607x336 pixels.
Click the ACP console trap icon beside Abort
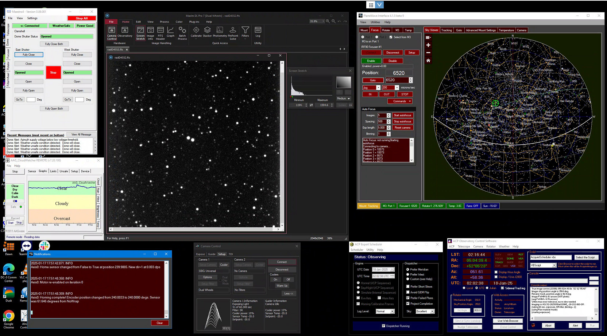(533, 325)
